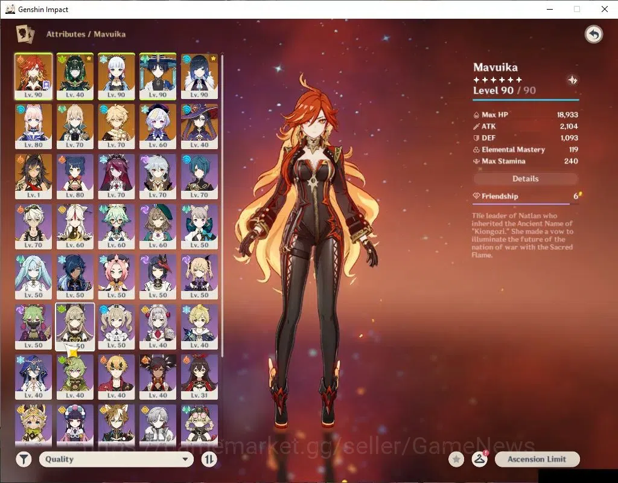
Task: Click the sparkle icon beside Mavuika's name
Action: (x=572, y=80)
